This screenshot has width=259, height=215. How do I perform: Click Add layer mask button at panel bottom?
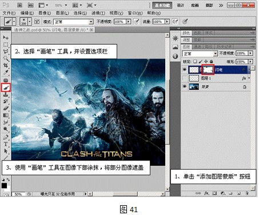[214, 193]
